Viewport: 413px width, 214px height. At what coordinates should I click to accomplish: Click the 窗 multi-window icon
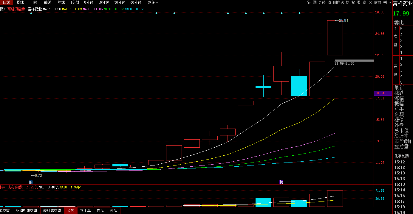click(364, 2)
